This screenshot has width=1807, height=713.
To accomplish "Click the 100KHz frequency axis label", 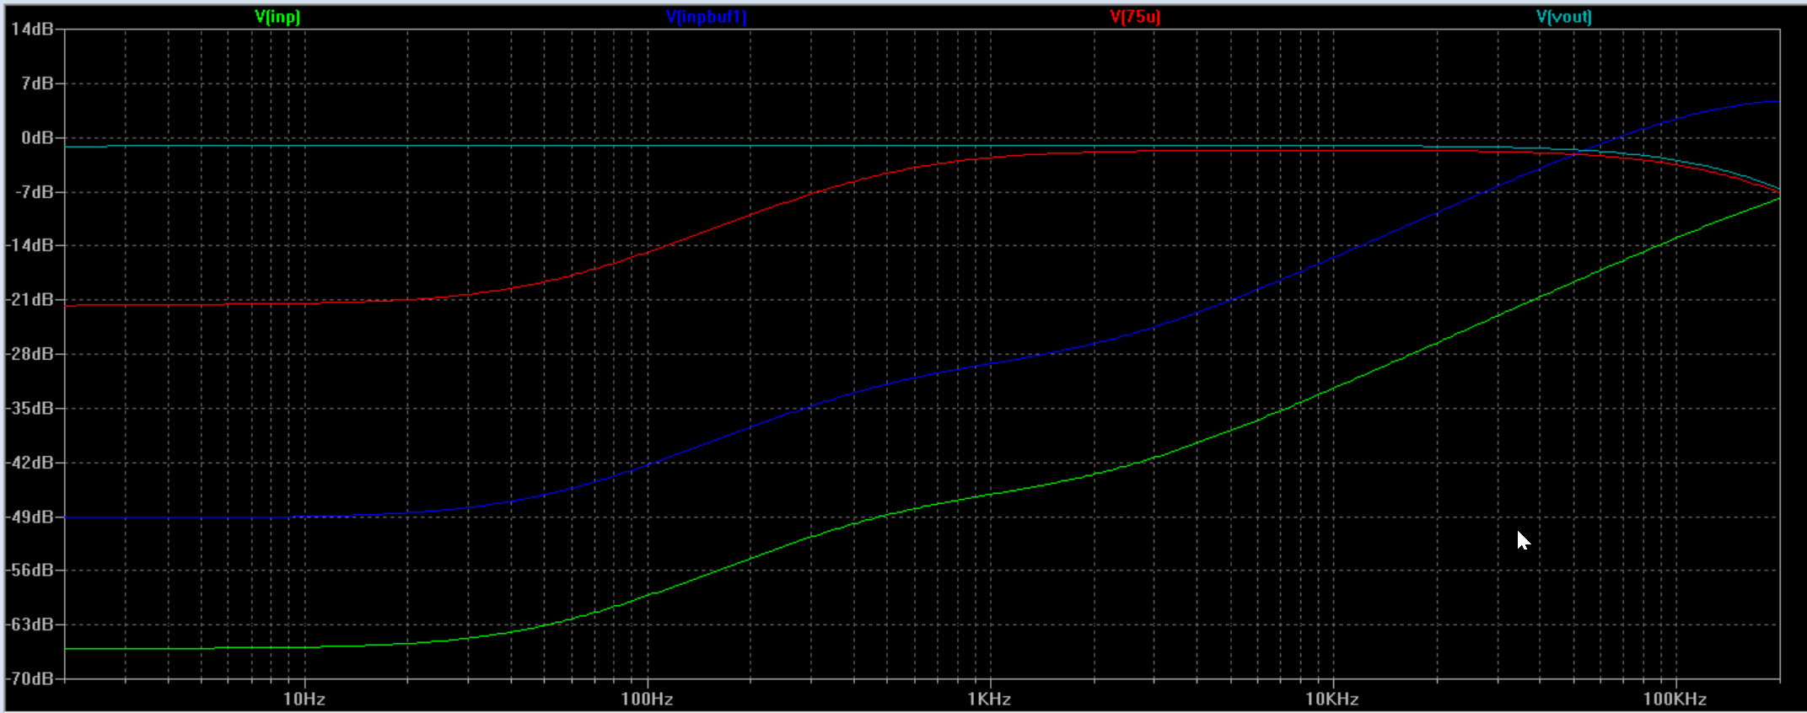I will point(1675,699).
